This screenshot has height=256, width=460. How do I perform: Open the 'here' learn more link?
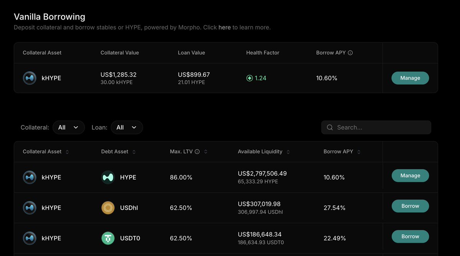(x=225, y=28)
